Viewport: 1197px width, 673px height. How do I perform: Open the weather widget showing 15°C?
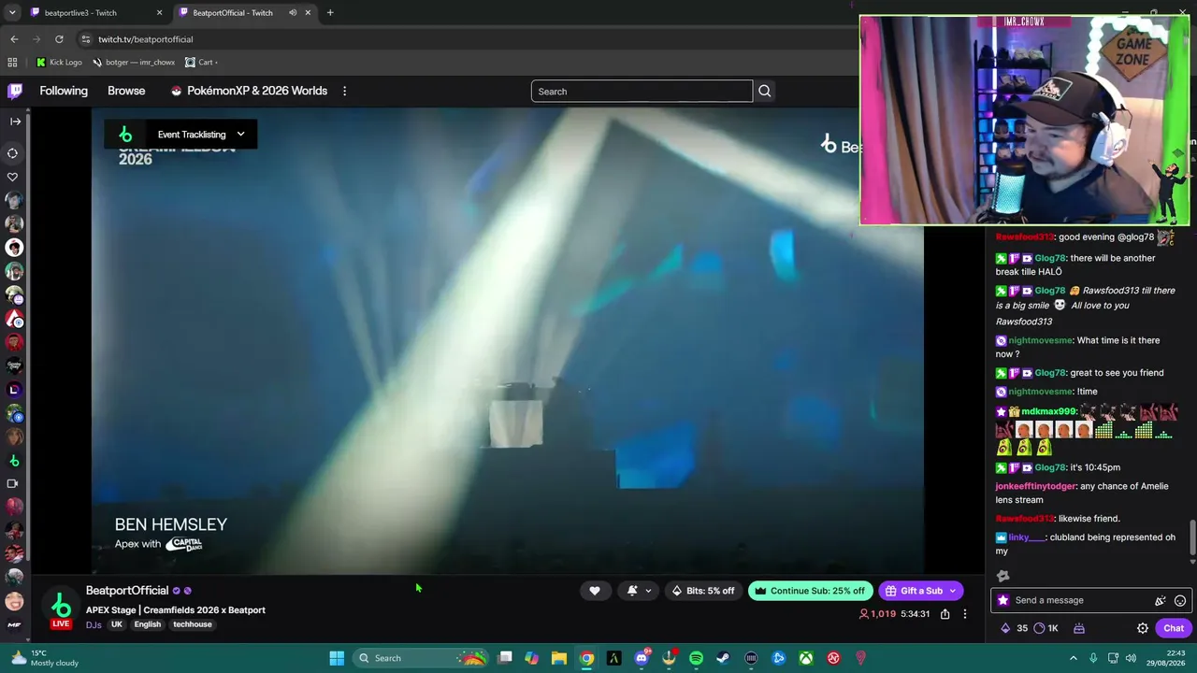44,658
